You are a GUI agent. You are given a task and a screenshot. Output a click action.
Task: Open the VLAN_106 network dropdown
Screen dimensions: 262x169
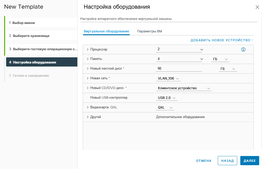click(168, 79)
